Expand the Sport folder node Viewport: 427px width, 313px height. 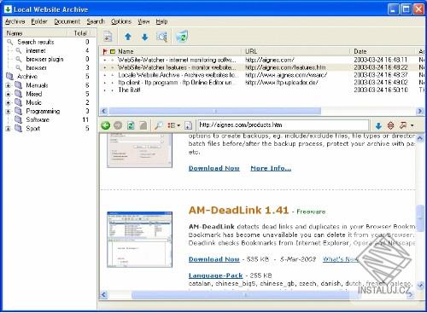tap(9, 129)
